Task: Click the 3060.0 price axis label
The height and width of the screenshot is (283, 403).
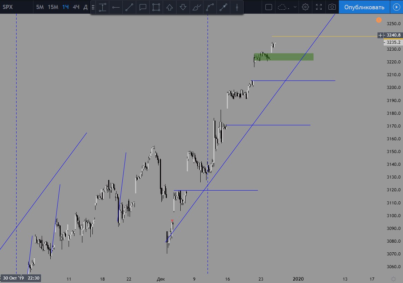Action: (393, 266)
